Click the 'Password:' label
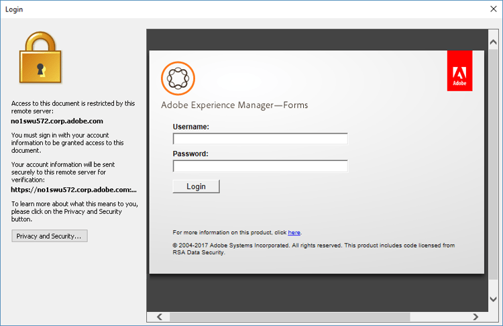 [x=190, y=154]
